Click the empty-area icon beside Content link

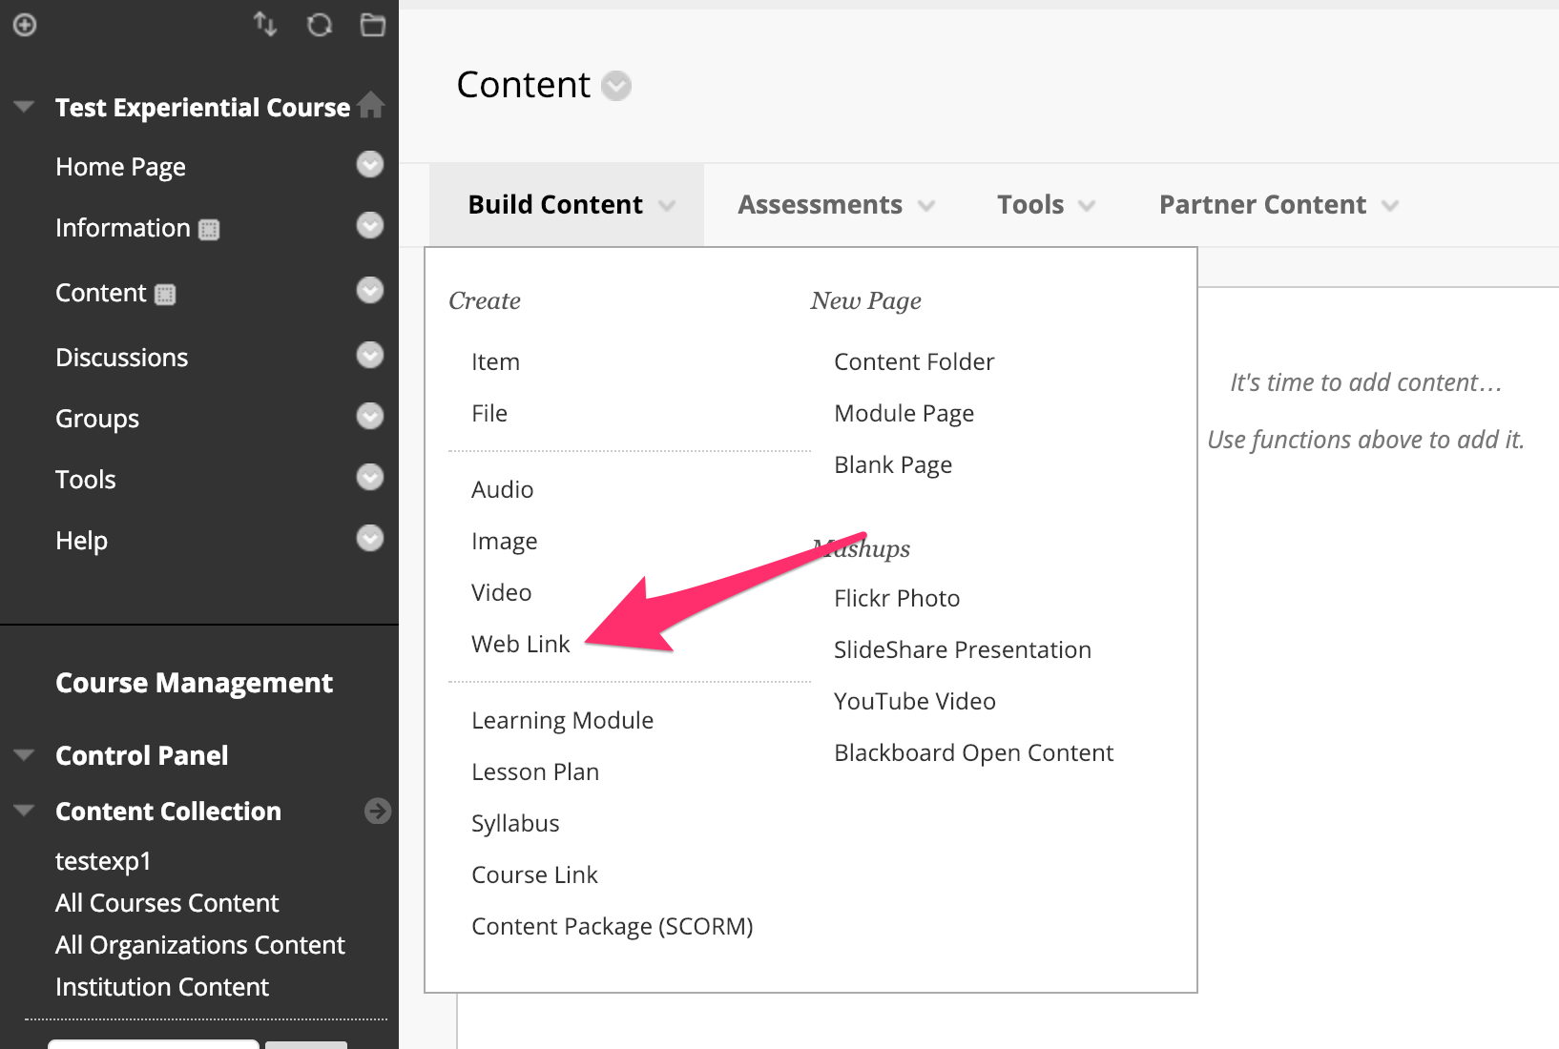(165, 295)
